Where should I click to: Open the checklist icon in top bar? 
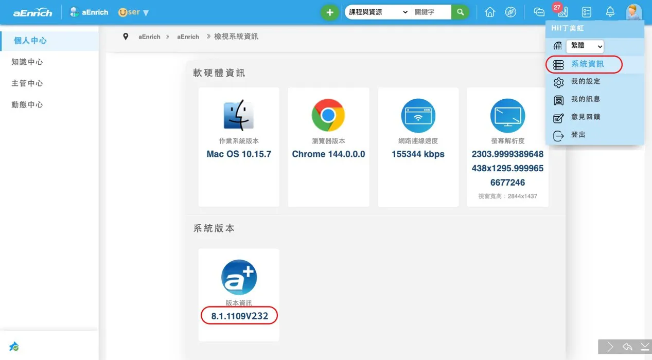[x=587, y=12]
